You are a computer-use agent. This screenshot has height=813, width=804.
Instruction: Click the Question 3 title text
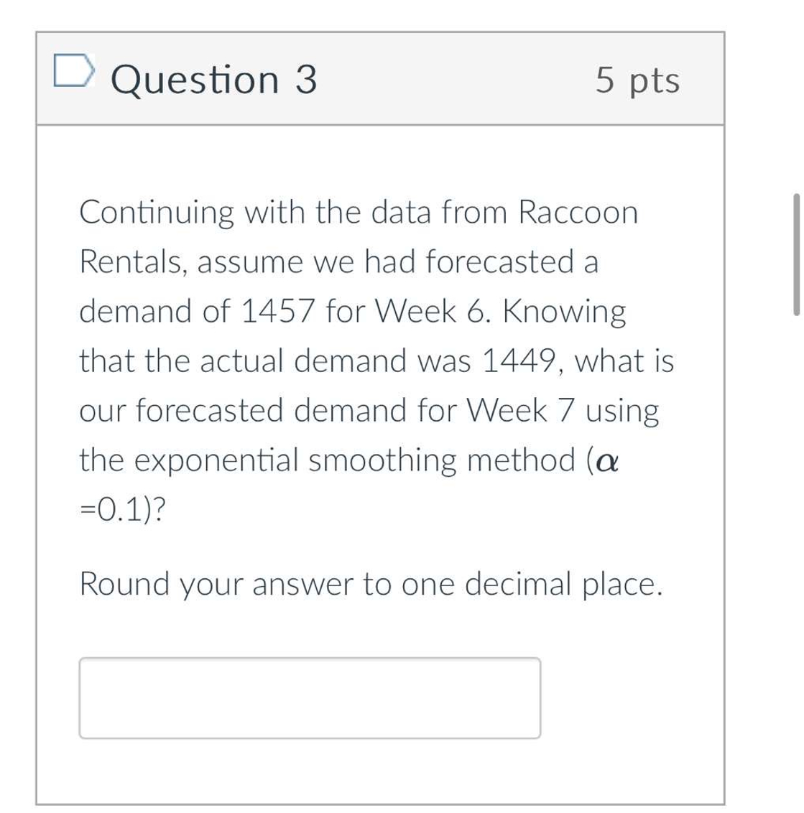coord(213,79)
